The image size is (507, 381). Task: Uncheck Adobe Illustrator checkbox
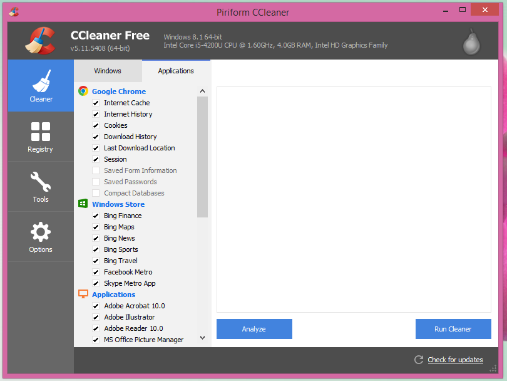(96, 317)
